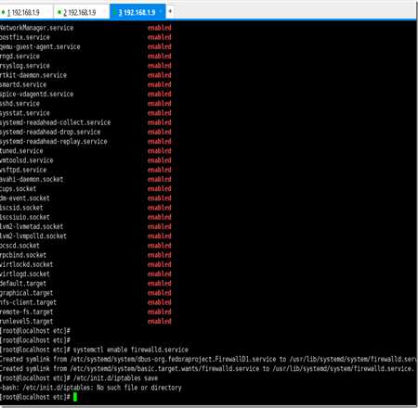This screenshot has height=408, width=418.
Task: Open a new session tab with plus button
Action: tap(170, 12)
